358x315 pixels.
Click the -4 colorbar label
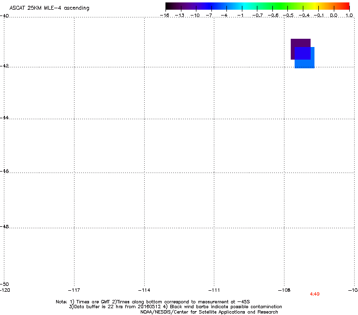pyautogui.click(x=225, y=16)
